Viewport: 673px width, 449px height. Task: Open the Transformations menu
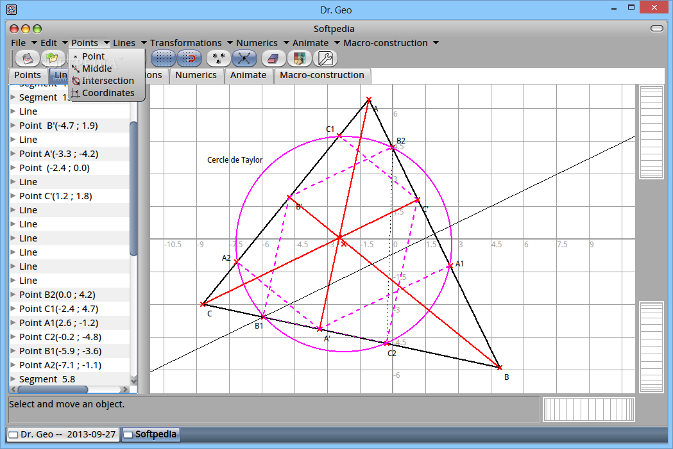(x=191, y=43)
